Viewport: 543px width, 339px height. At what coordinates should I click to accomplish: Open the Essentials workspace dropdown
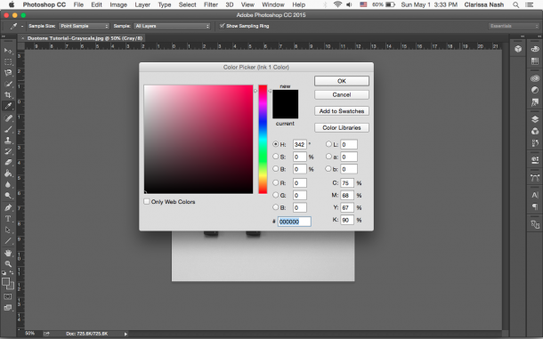pos(514,26)
